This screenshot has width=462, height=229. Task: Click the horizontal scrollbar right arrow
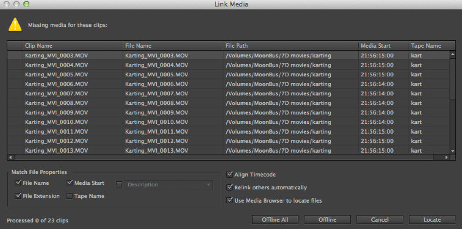click(446, 158)
